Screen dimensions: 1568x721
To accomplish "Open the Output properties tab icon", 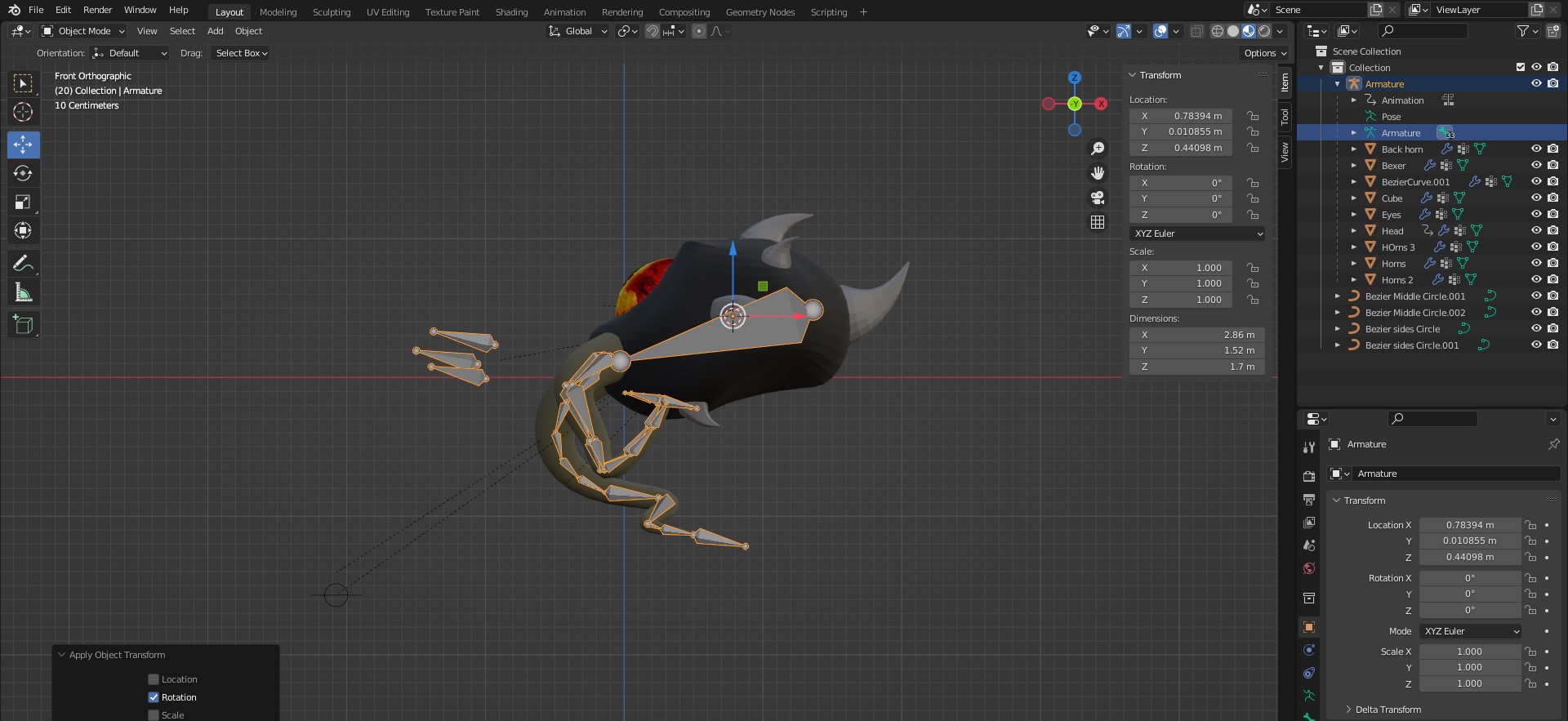I will coord(1309,499).
